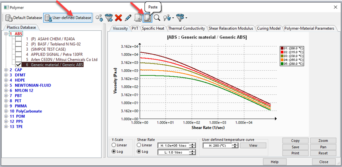Image resolution: width=342 pixels, height=167 pixels.
Task: Click the Paste icon in toolbar
Action: 147,18
